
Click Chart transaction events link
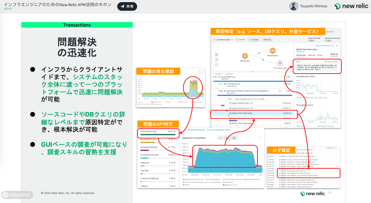(x=219, y=130)
